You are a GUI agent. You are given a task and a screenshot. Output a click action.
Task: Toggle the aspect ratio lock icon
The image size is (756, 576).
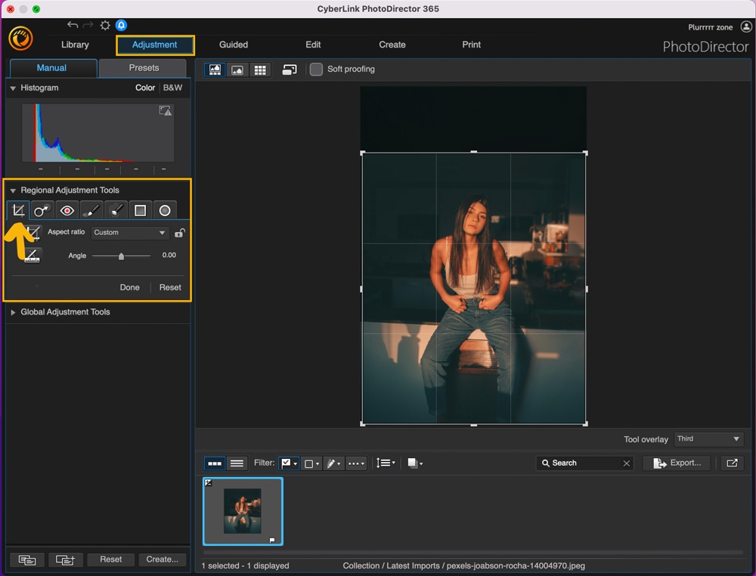pyautogui.click(x=180, y=233)
